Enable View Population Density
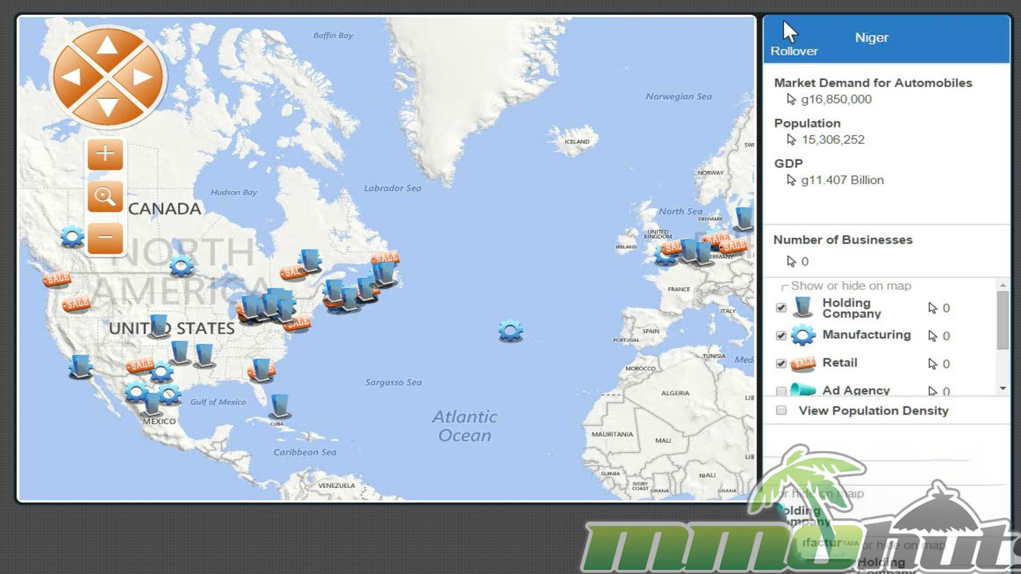The image size is (1021, 574). [781, 410]
